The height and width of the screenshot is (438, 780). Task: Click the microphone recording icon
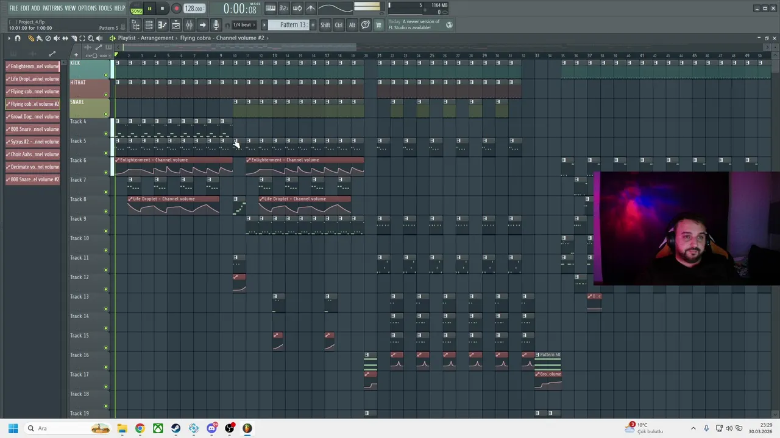tap(216, 25)
